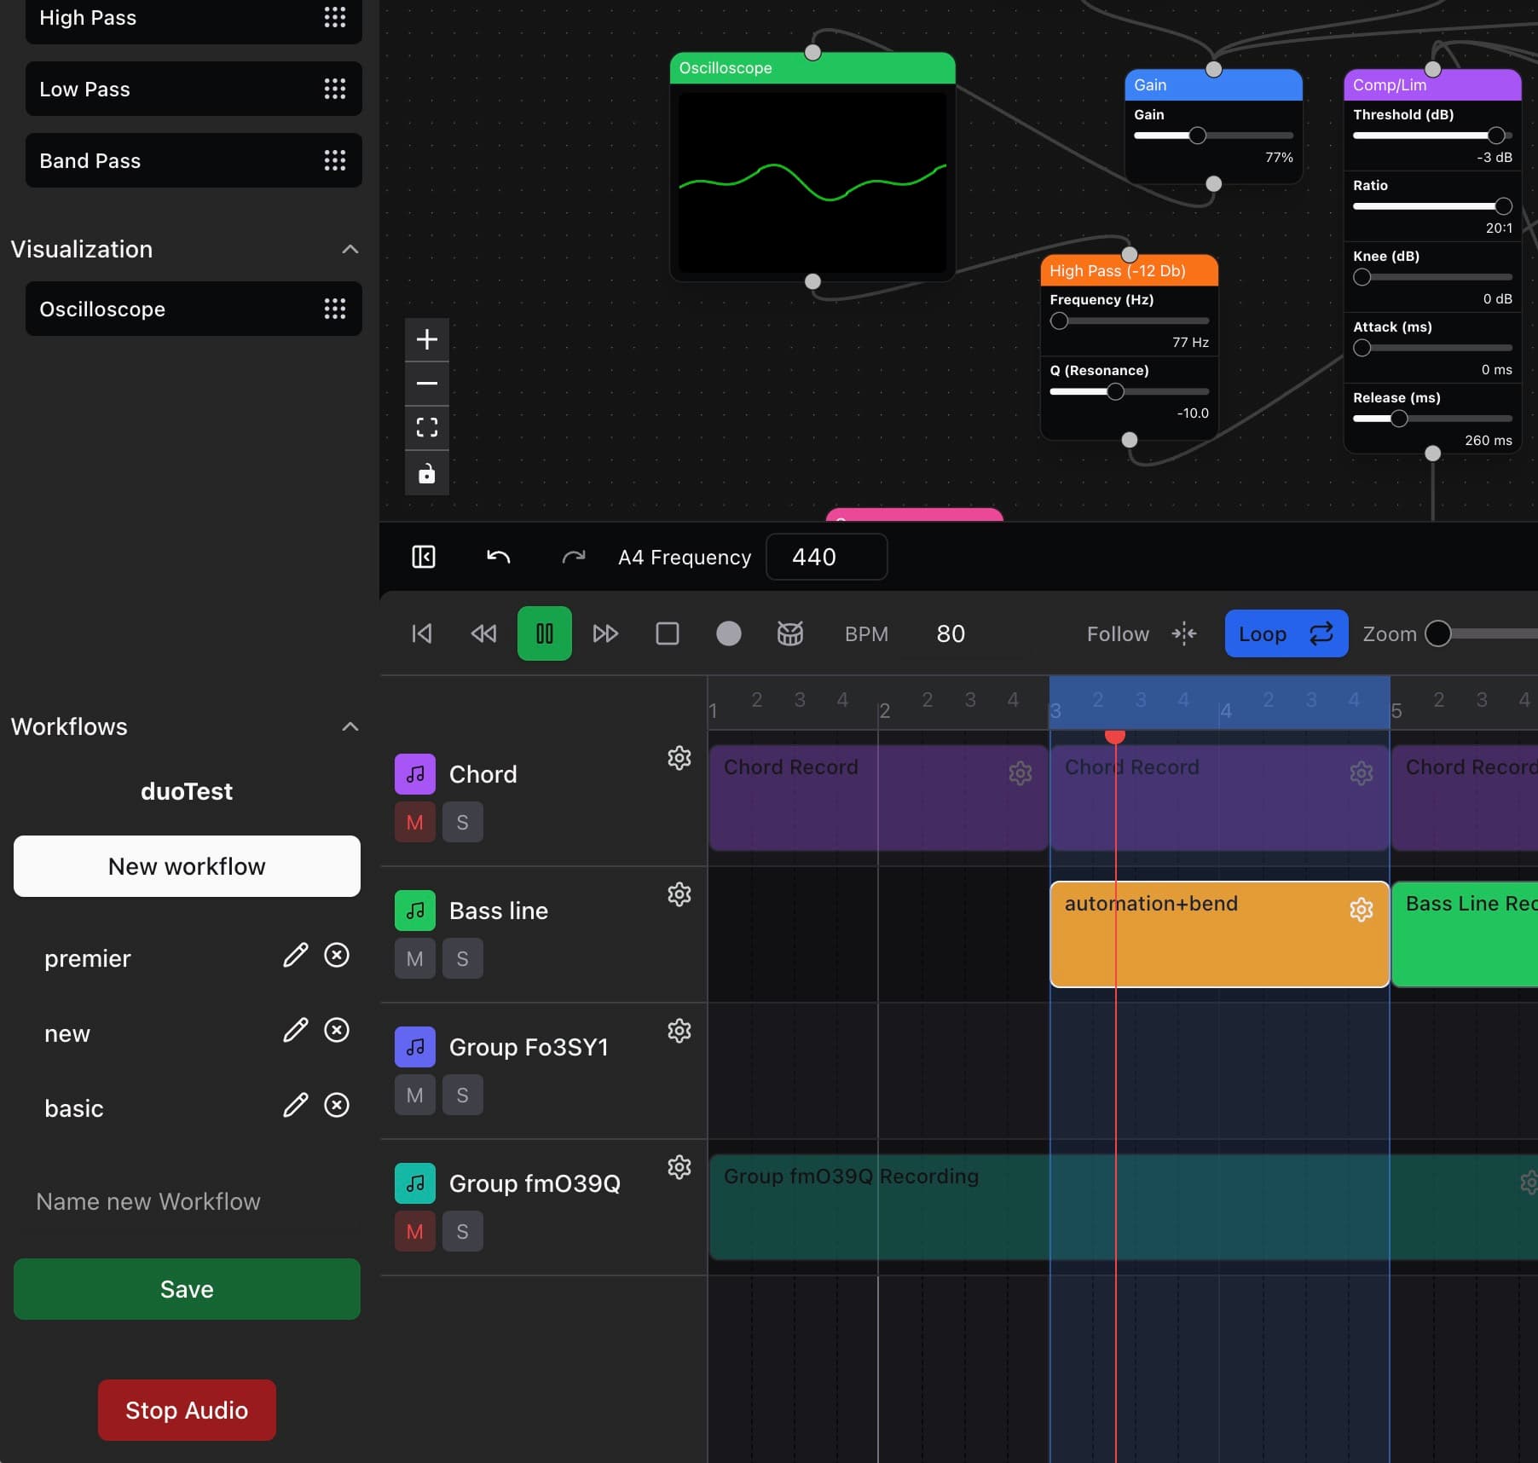This screenshot has width=1538, height=1463.
Task: Open the Chord track settings gear
Action: point(679,759)
